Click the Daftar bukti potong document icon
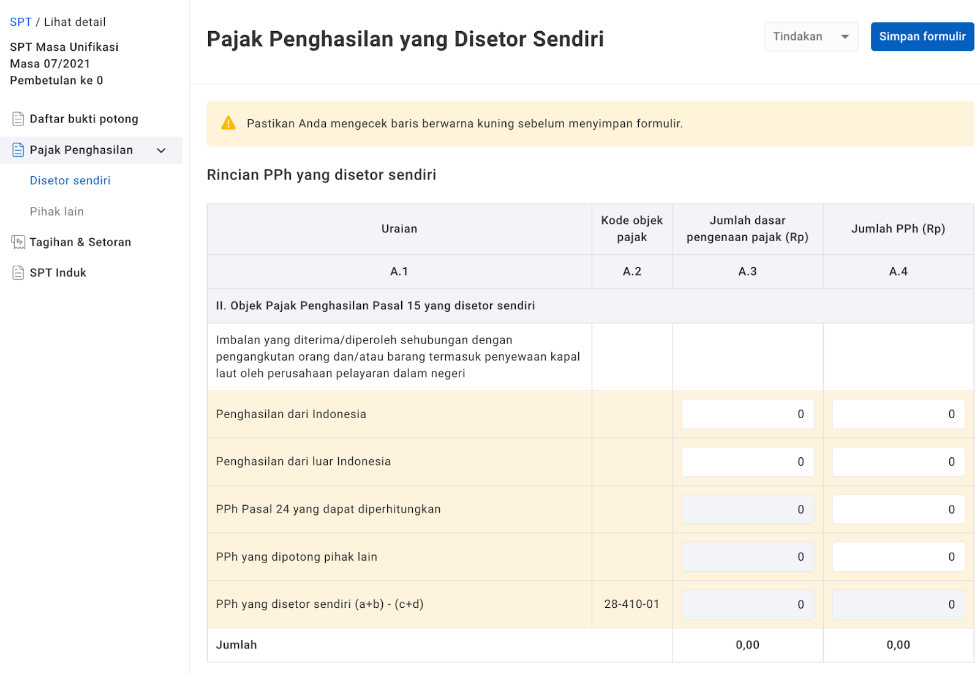Viewport: 980px width, 674px height. (18, 119)
